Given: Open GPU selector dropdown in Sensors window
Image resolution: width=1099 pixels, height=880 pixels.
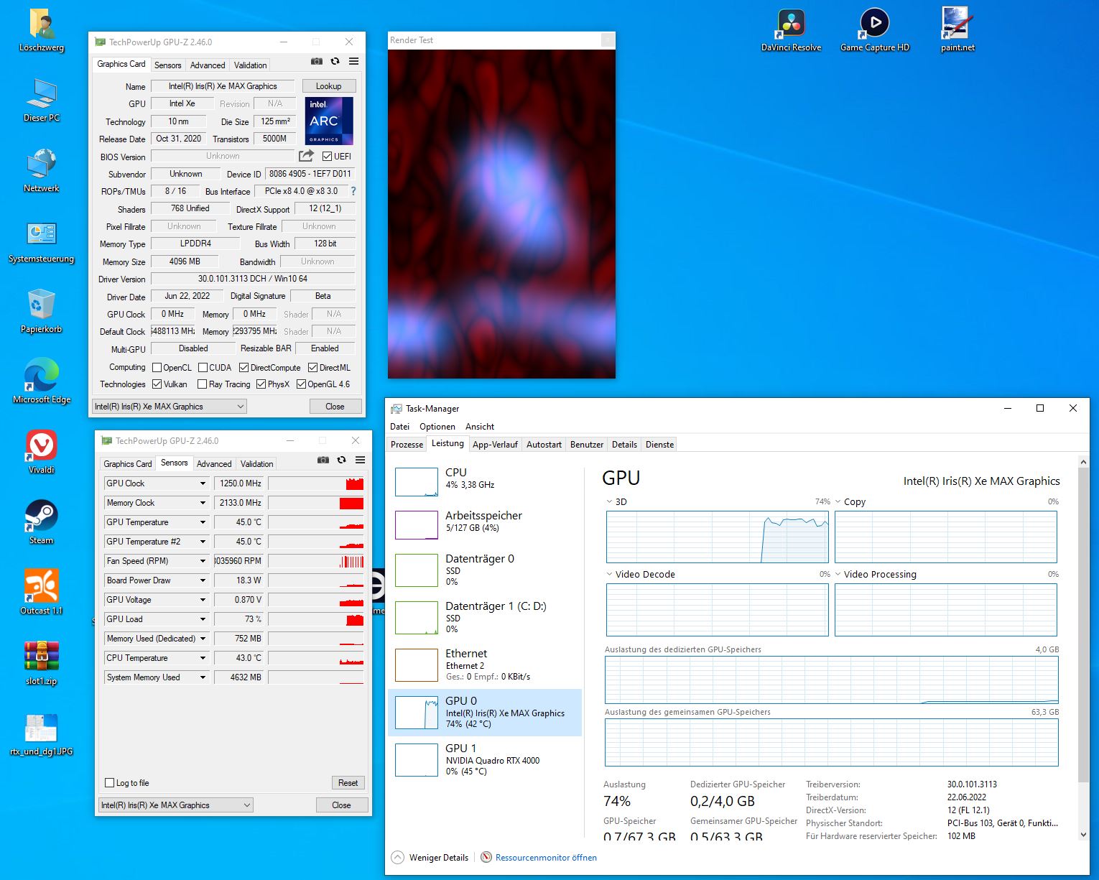Looking at the screenshot, I should [x=176, y=805].
